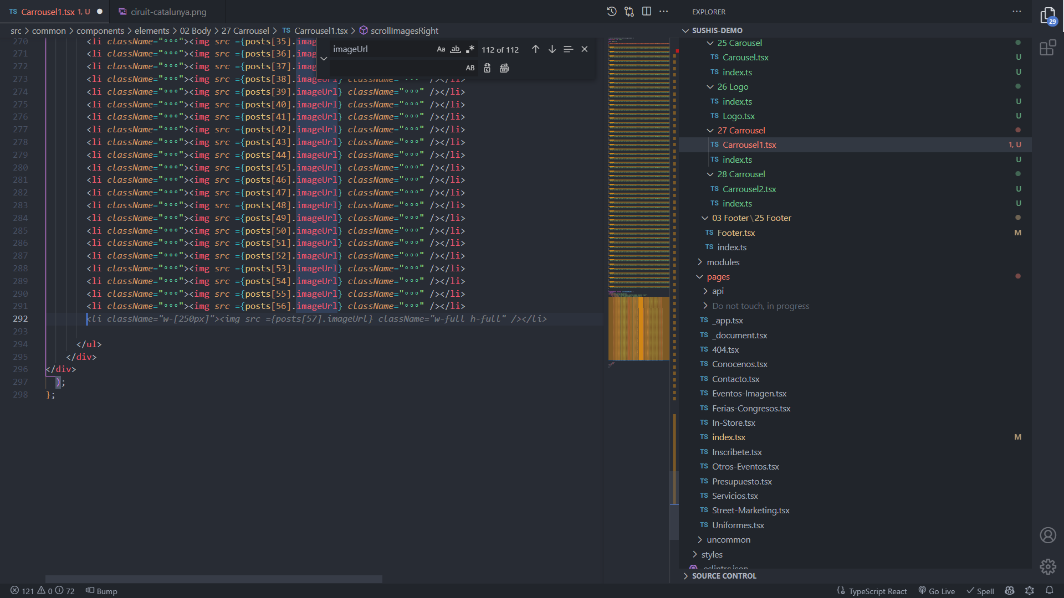Close the find widget
The width and height of the screenshot is (1064, 598).
[x=585, y=49]
